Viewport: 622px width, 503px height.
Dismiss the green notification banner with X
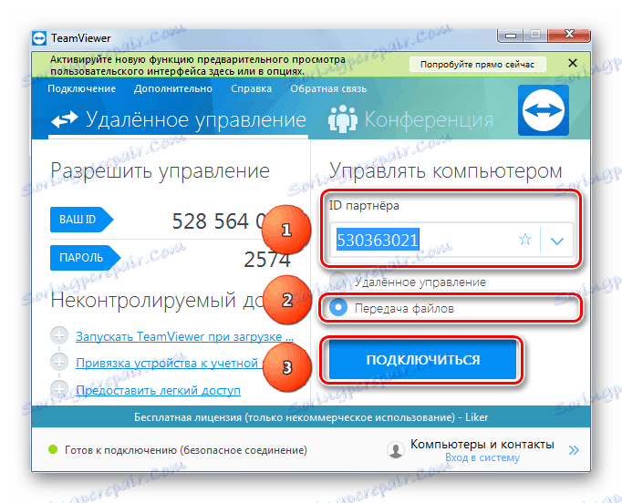click(573, 63)
